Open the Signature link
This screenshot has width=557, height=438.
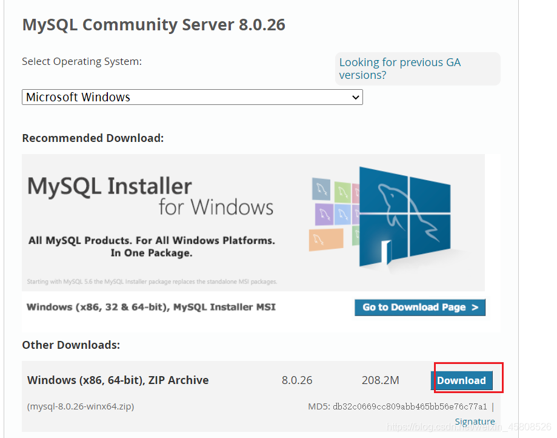pyautogui.click(x=475, y=421)
